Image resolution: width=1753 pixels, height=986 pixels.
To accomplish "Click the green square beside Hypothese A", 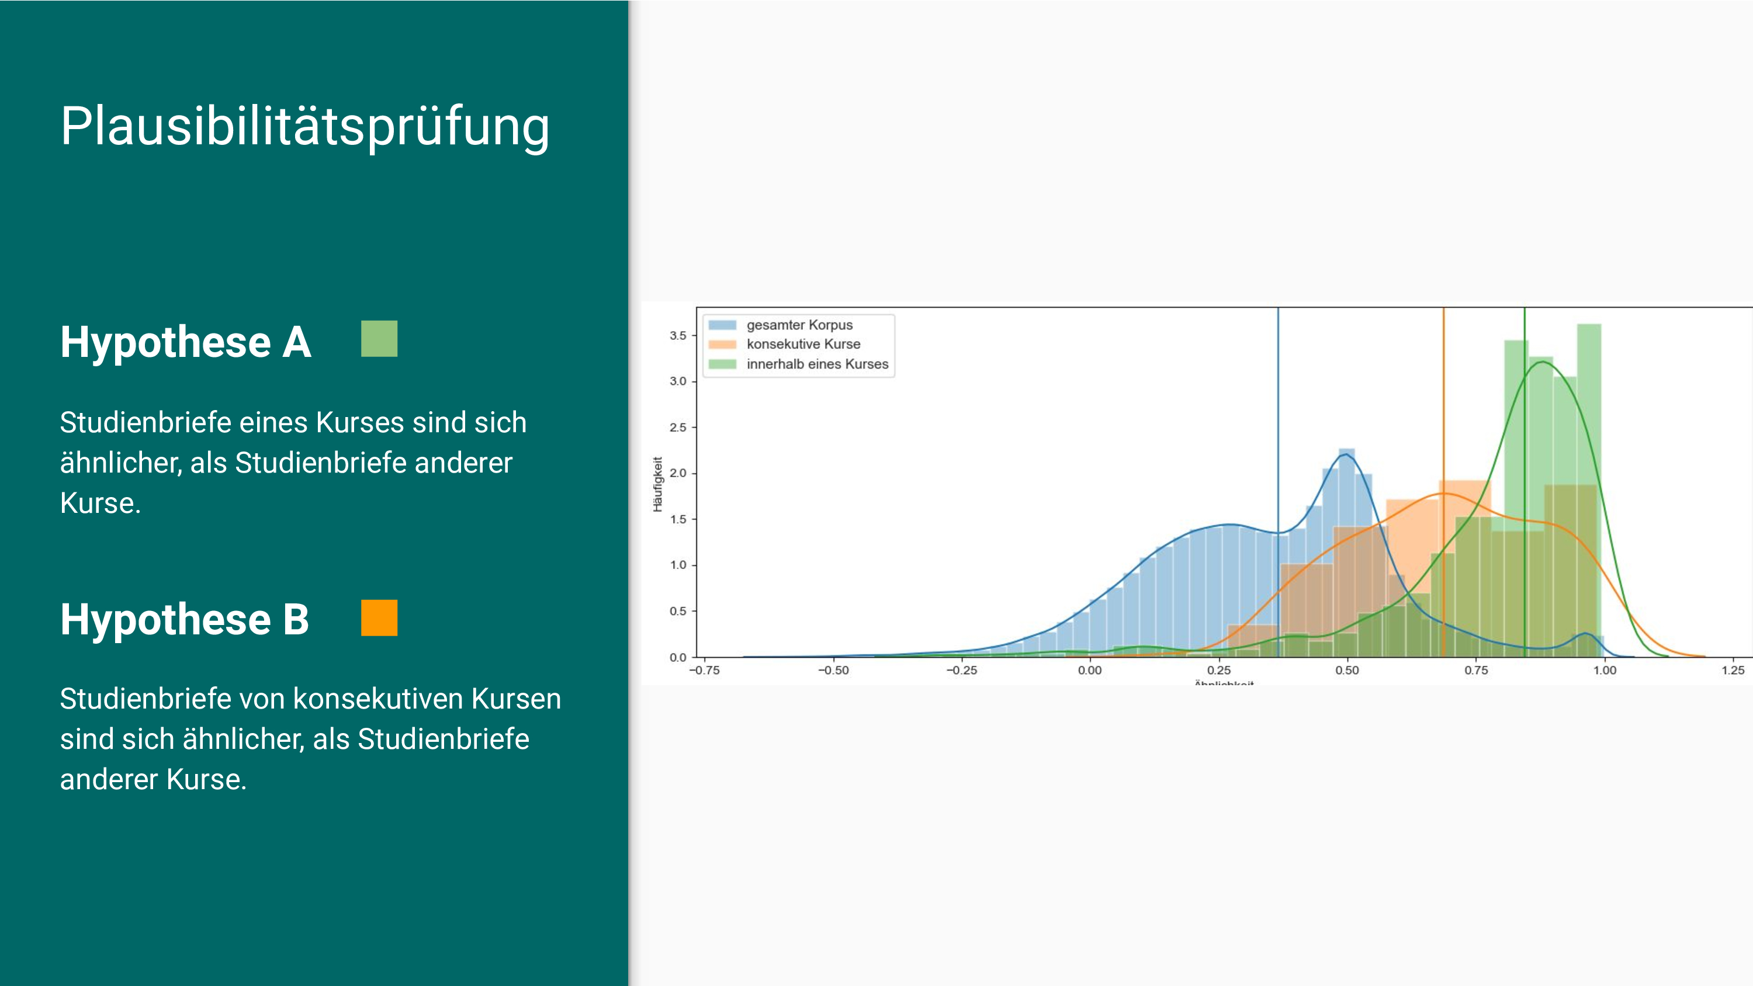I will click(x=379, y=339).
